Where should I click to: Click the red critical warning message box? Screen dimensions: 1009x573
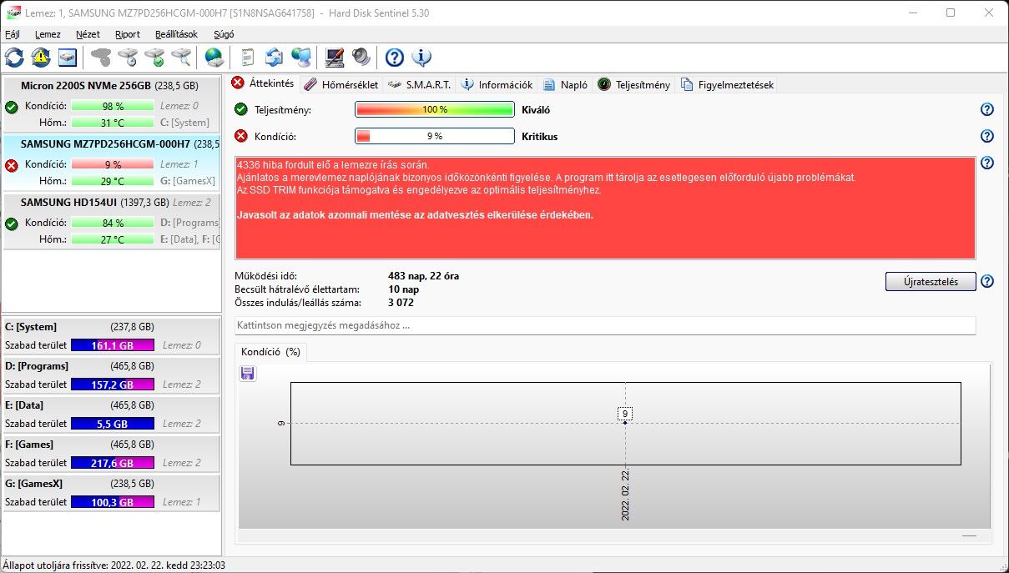pos(605,209)
